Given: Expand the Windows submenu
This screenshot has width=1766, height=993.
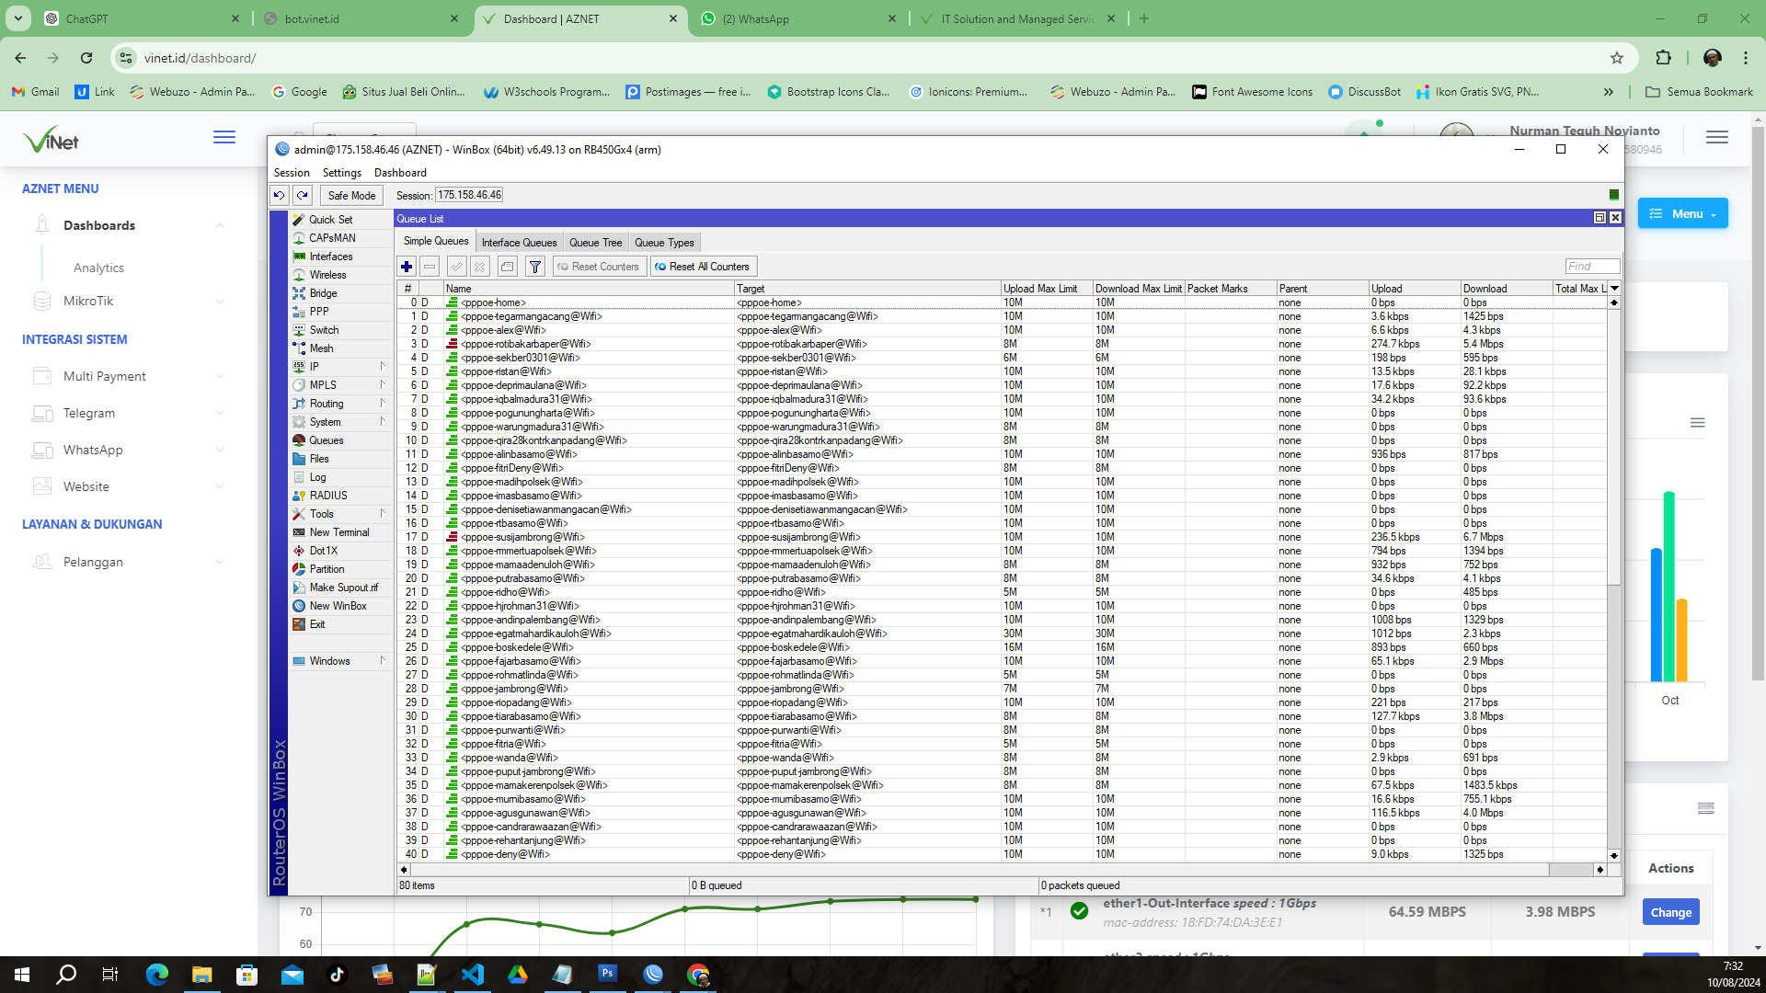Looking at the screenshot, I should pos(340,661).
